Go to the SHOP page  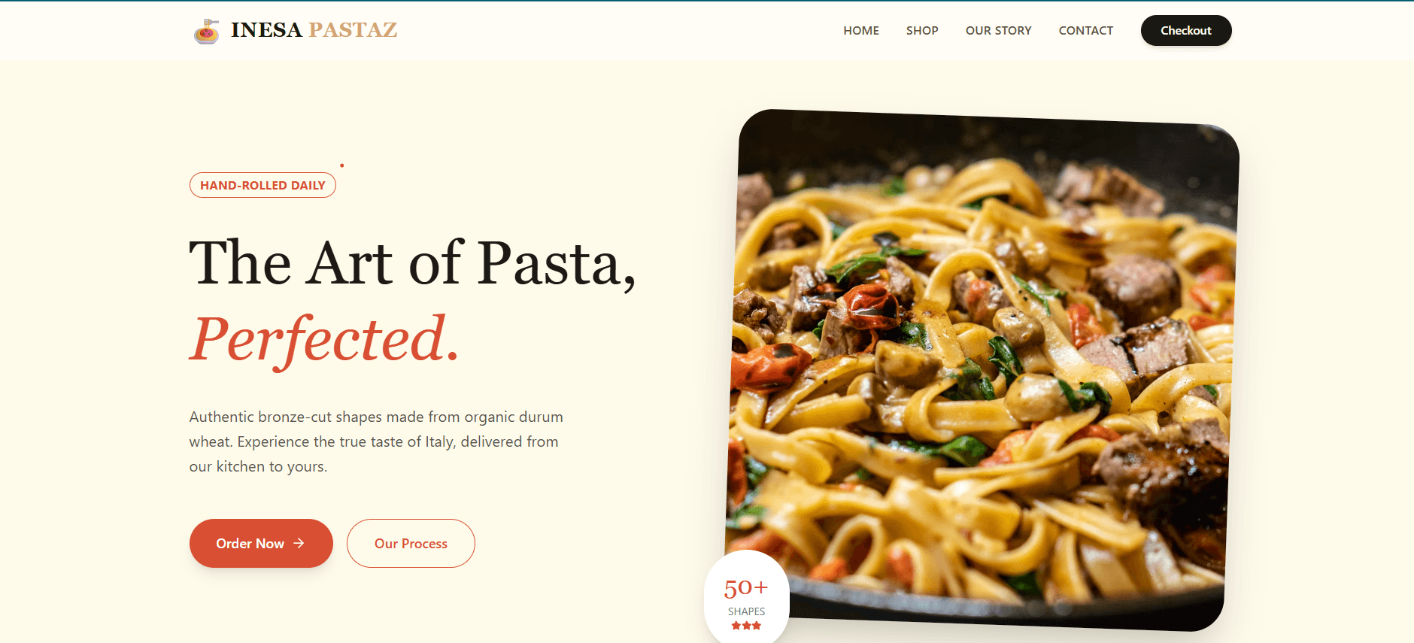tap(922, 31)
